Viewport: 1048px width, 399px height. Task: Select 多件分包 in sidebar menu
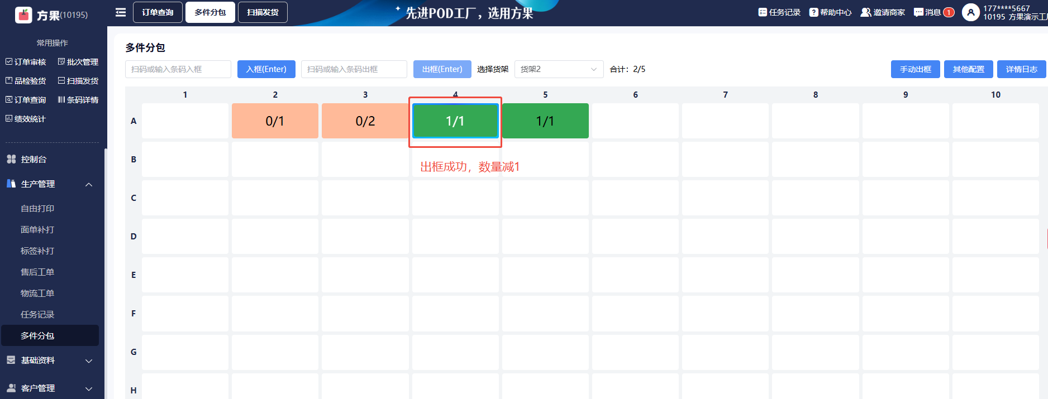50,336
